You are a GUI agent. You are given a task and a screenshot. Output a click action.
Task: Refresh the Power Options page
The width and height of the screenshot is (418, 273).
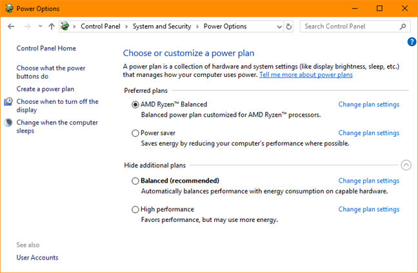289,26
